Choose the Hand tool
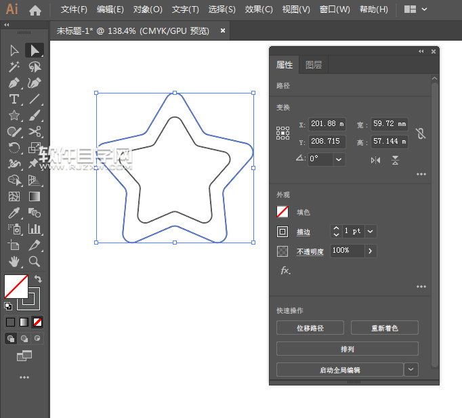This screenshot has height=418, width=462. click(x=14, y=262)
